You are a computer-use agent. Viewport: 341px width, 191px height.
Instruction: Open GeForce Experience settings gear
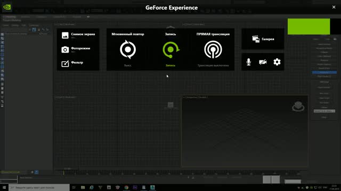277,62
